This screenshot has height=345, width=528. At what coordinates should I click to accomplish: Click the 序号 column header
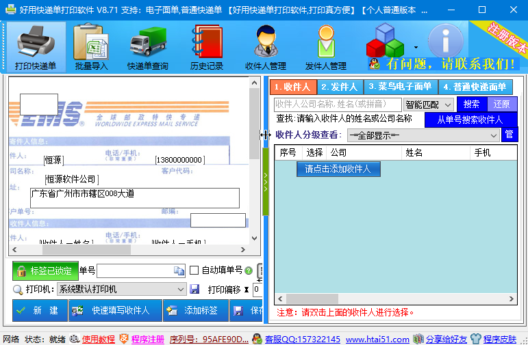(288, 152)
